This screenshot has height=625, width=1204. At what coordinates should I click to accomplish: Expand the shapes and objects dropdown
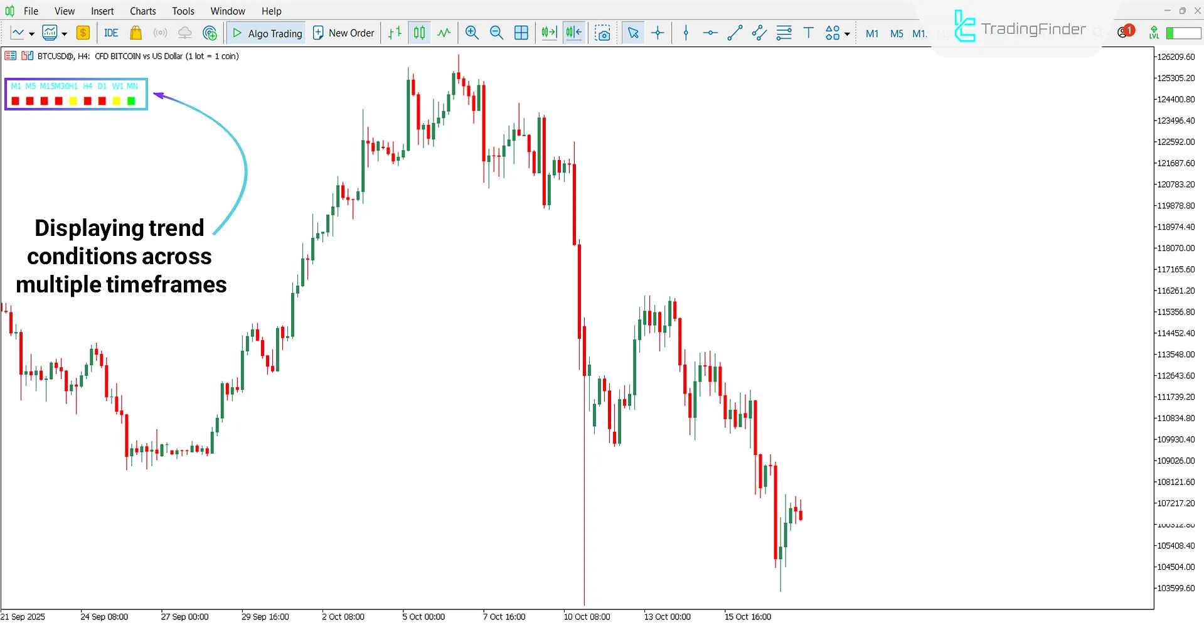click(846, 33)
